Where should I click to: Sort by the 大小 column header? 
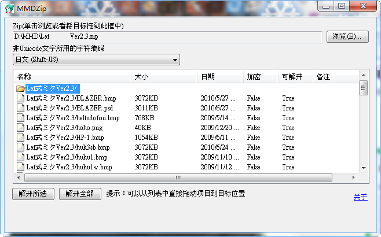[164, 77]
